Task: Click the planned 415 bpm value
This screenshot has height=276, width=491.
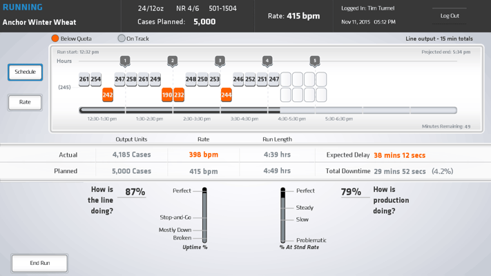Action: coord(204,172)
